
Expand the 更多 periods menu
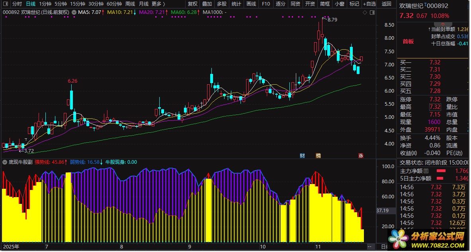click(x=158, y=4)
